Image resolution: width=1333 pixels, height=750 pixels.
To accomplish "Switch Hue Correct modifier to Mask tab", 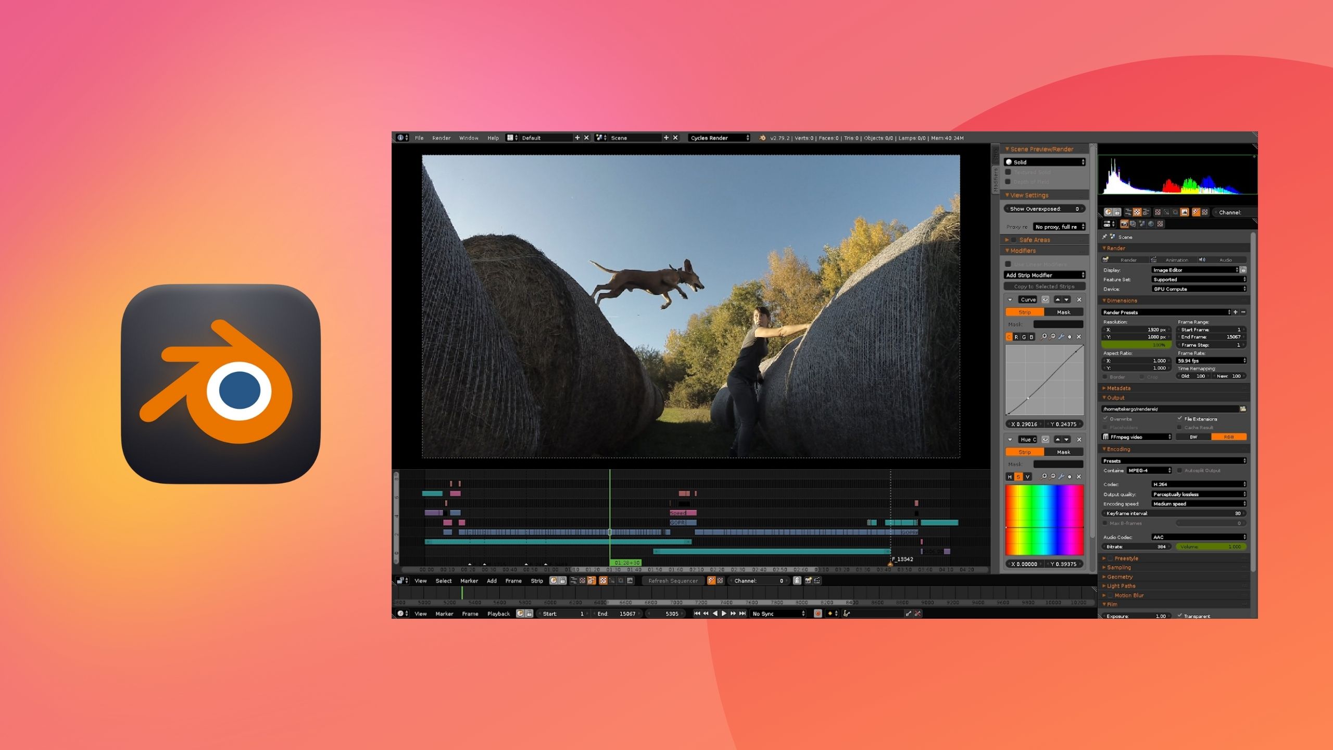I will tap(1063, 452).
